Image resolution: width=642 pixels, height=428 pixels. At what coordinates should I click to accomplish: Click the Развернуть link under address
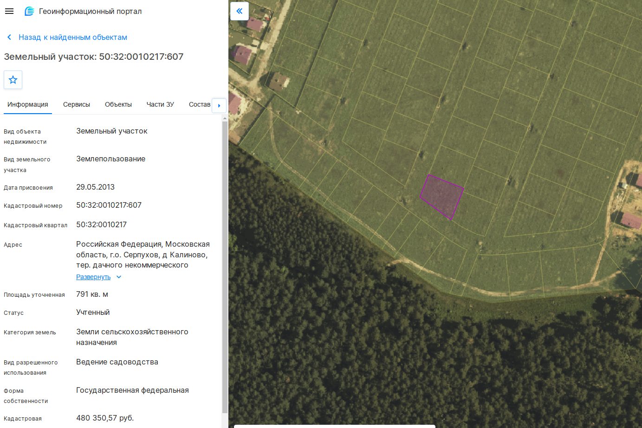(93, 277)
